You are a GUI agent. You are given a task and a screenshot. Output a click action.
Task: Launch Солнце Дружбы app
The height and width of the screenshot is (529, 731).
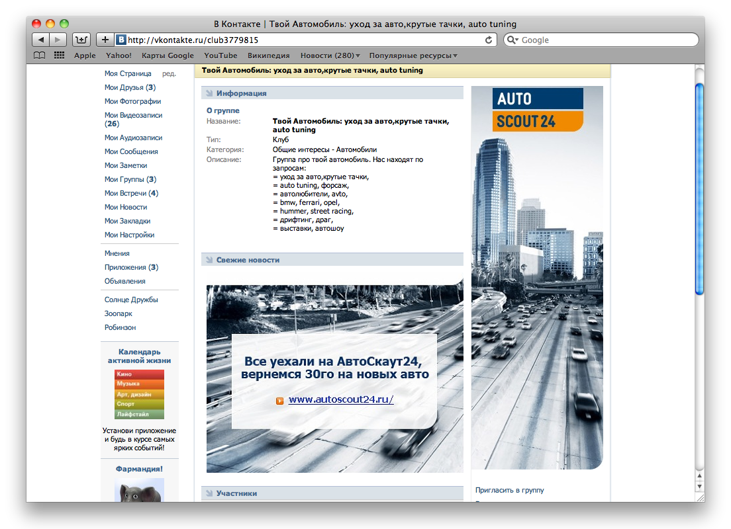pyautogui.click(x=131, y=300)
